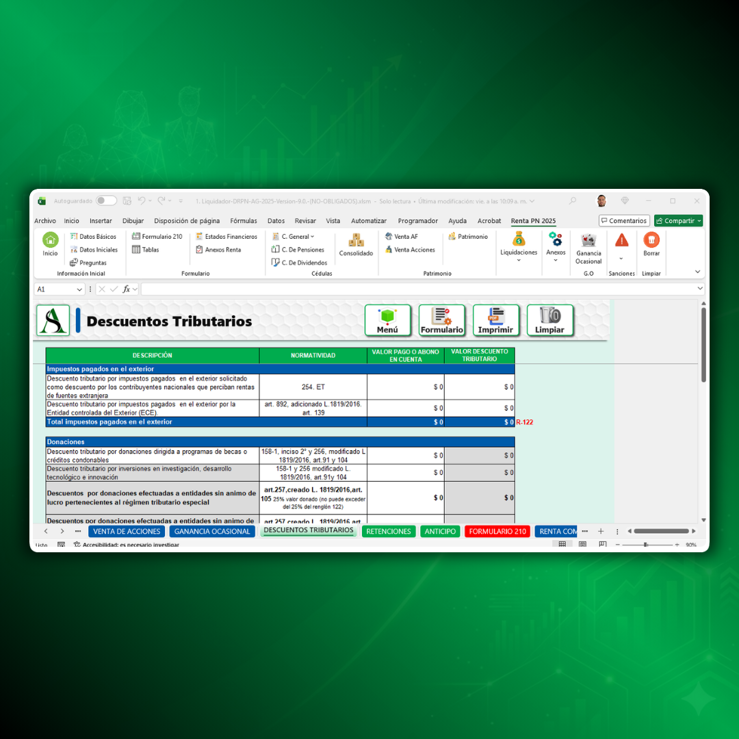Select the FORMULARIO 210 sheet tab

pyautogui.click(x=497, y=532)
